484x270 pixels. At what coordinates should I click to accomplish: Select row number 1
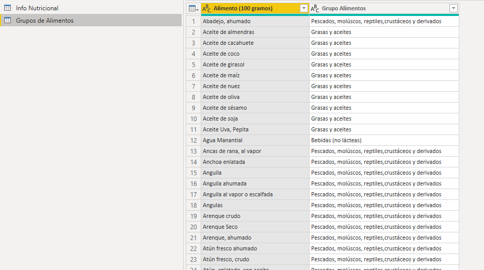193,21
